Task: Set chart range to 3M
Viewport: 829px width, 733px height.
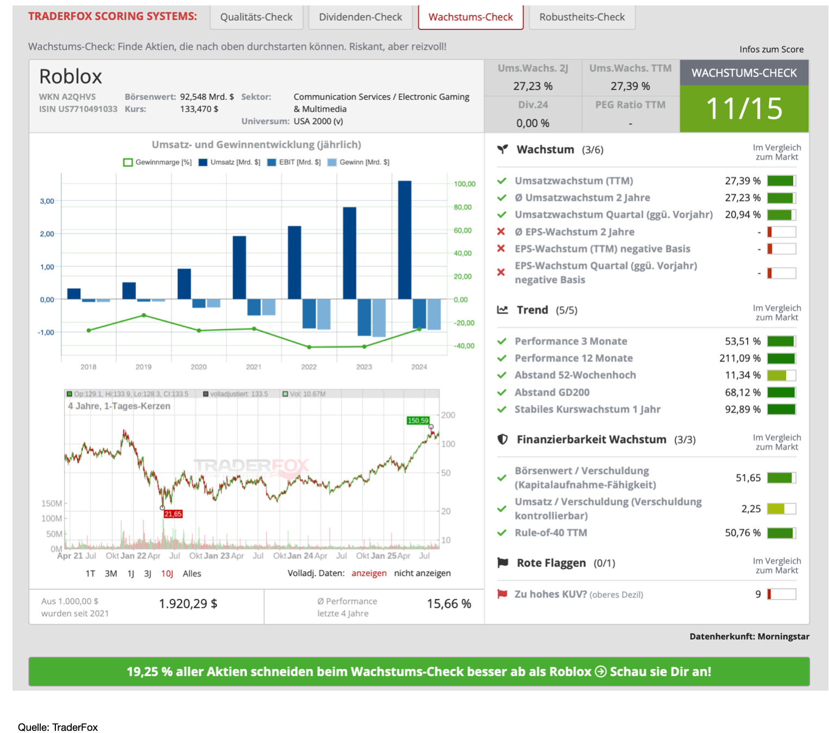Action: (111, 573)
